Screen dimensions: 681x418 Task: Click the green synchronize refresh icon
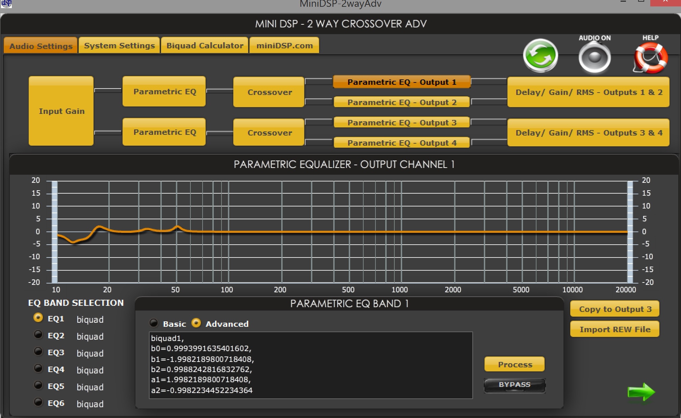[x=540, y=56]
